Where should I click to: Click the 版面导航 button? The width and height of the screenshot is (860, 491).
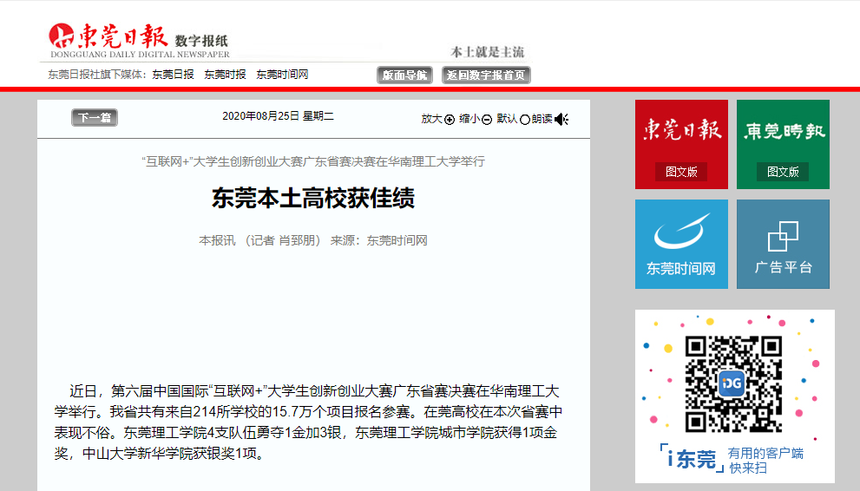(404, 75)
